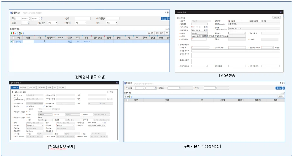Open the 업체구분 dropdown showing 정규업체
The width and height of the screenshot is (293, 157).
point(236,21)
